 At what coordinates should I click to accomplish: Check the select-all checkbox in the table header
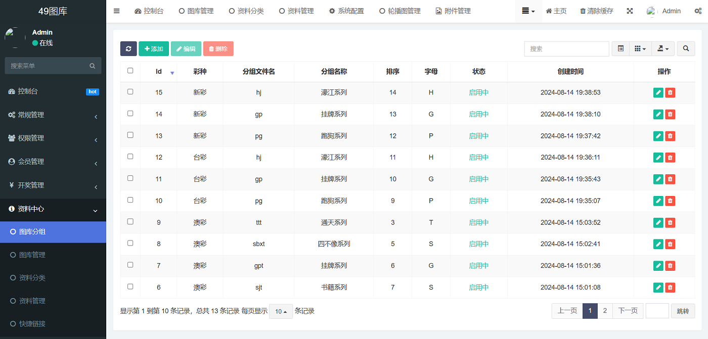tap(130, 71)
